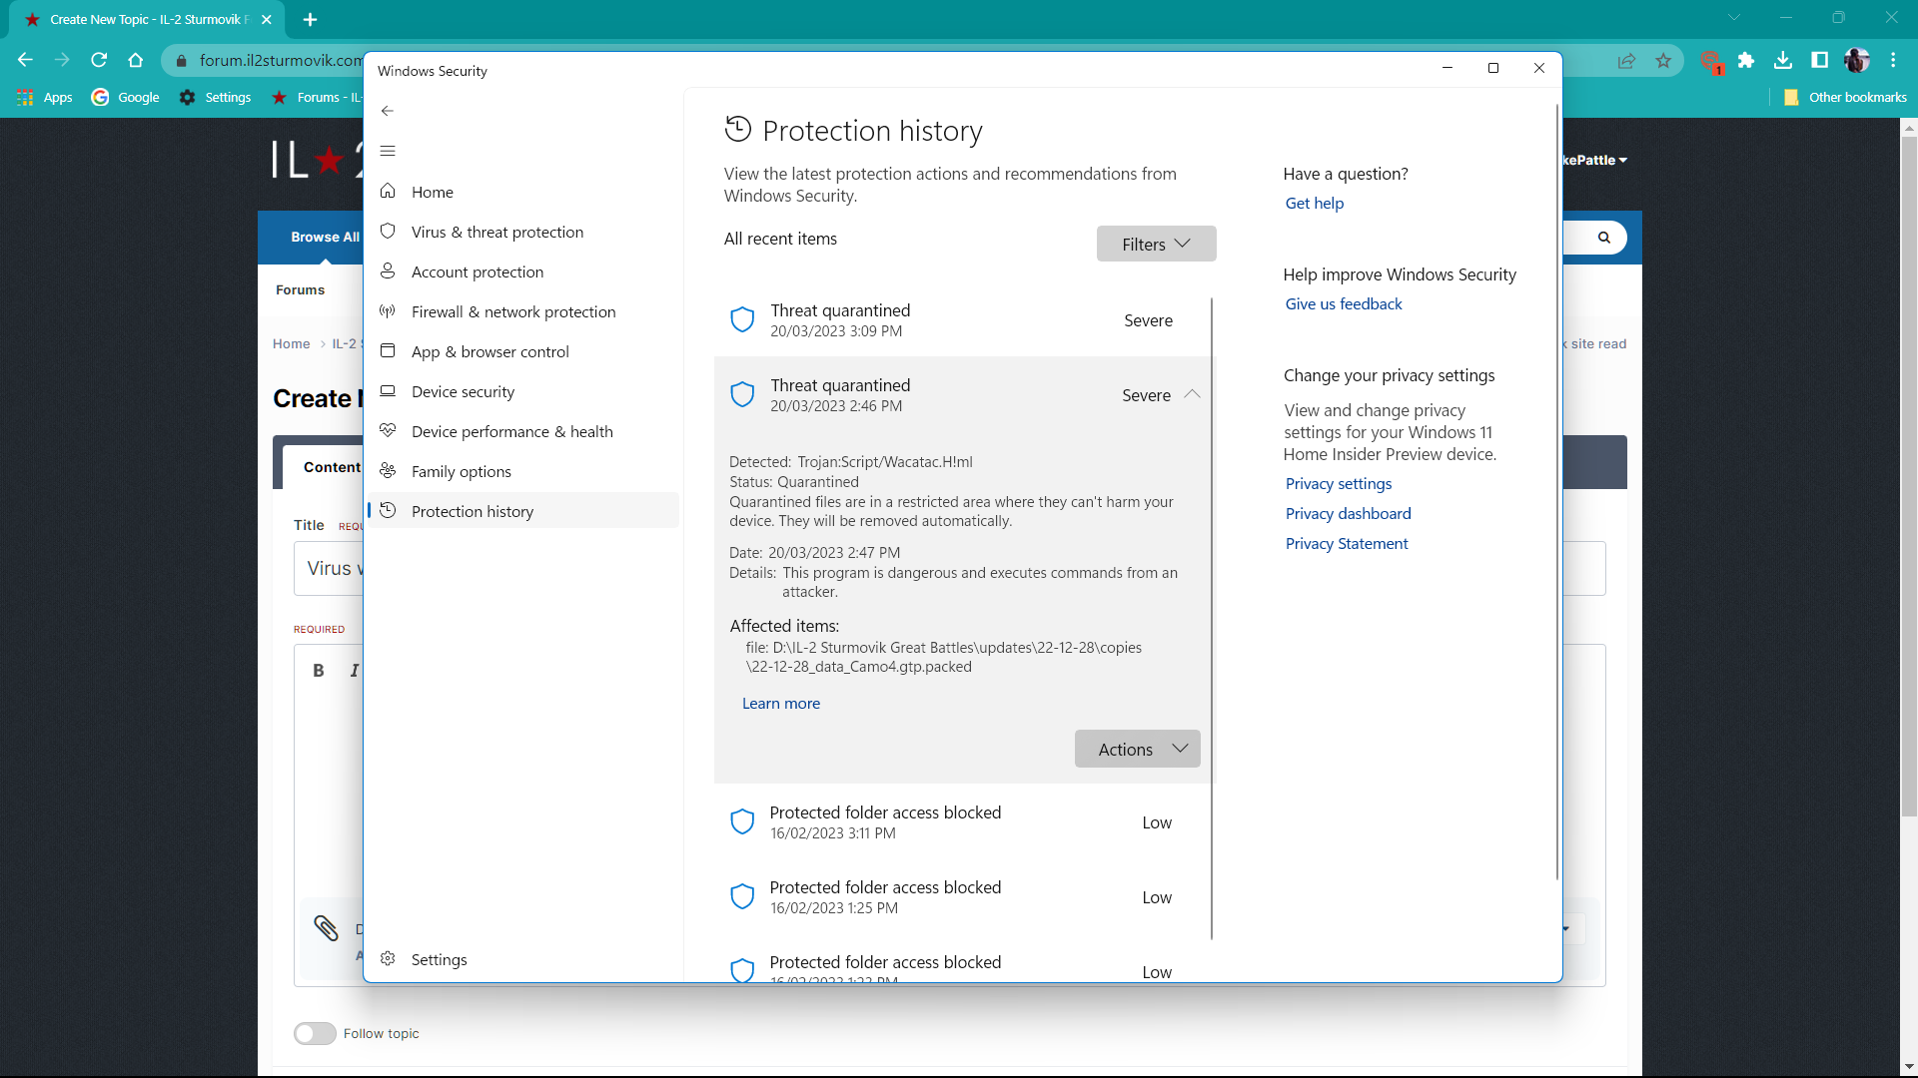Toggle the Follow topic switch
This screenshot has height=1078, width=1918.
[315, 1033]
